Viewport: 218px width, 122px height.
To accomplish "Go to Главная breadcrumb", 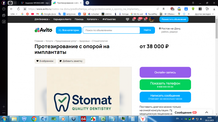I will click(x=39, y=41).
